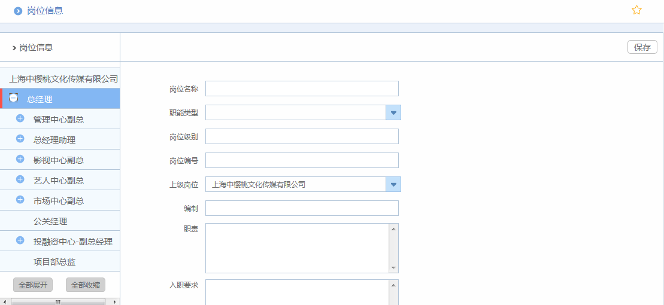
Task: Click inside the 职责 text area
Action: (298, 248)
